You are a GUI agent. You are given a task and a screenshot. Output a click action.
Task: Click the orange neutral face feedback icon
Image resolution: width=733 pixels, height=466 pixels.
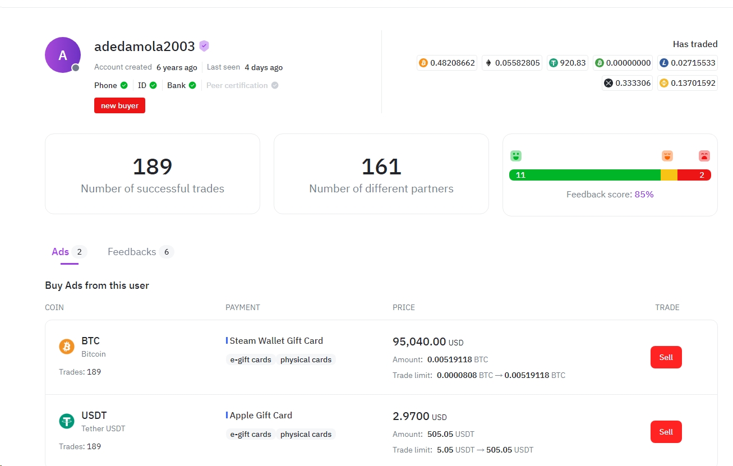coord(667,156)
